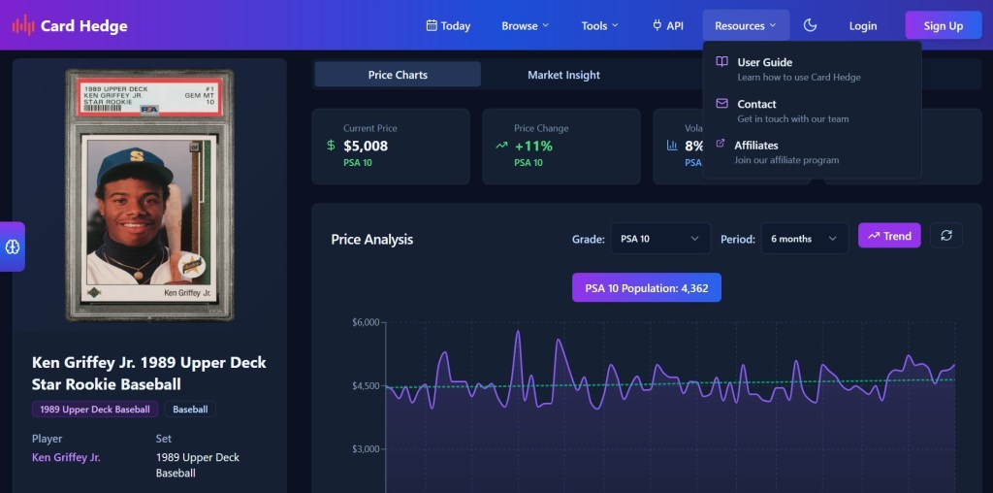Click the Card Hedge logo icon
Viewport: 993px width, 493px height.
pos(23,26)
